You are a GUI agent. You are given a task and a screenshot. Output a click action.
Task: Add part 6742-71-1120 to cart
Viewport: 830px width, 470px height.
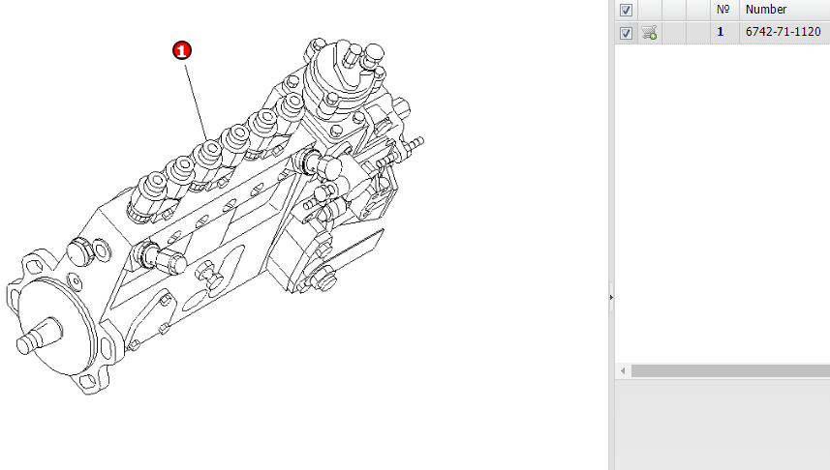point(649,32)
